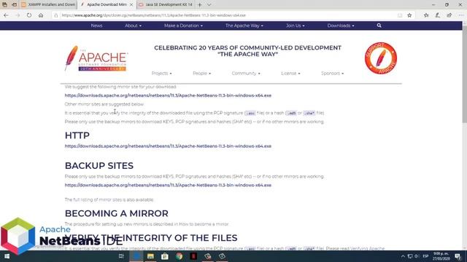The height and width of the screenshot is (262, 467).
Task: Expand The Apache Way dropdown
Action: [244, 25]
